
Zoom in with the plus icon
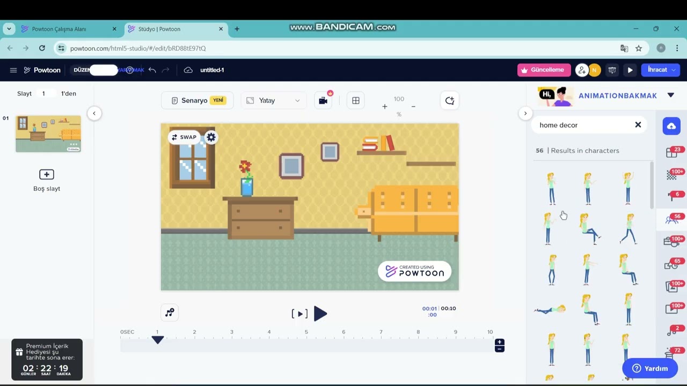click(x=384, y=107)
